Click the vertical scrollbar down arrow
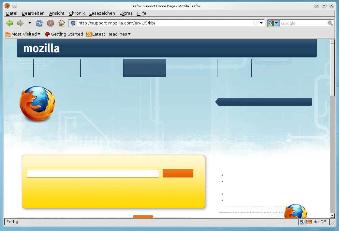 (x=332, y=215)
